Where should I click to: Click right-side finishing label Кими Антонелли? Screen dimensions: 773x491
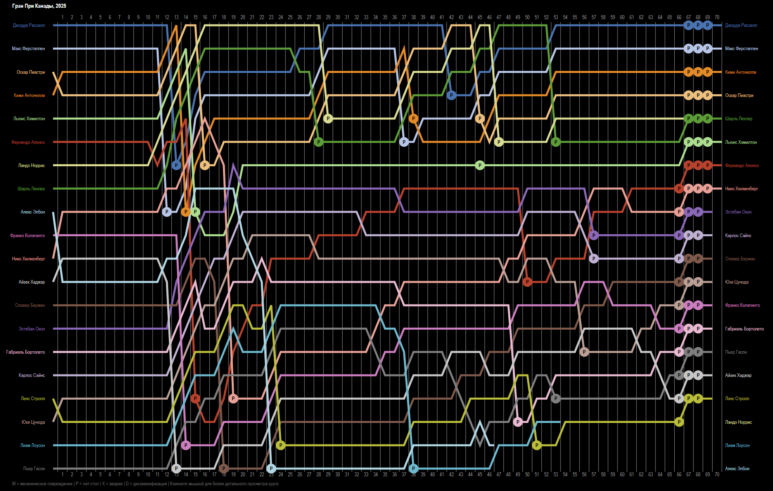point(741,72)
